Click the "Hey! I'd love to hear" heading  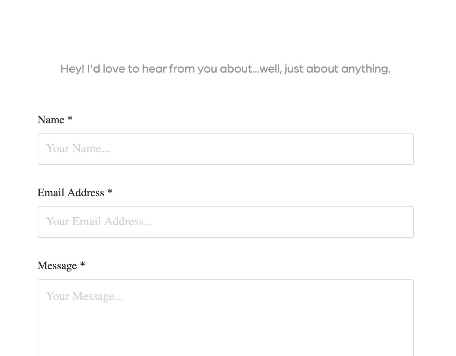click(225, 69)
